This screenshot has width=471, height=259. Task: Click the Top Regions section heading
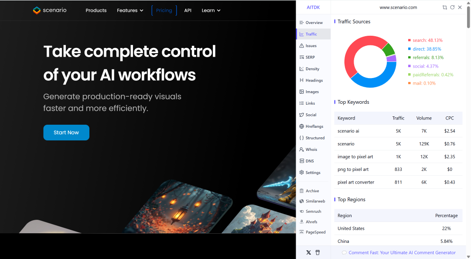coord(351,200)
